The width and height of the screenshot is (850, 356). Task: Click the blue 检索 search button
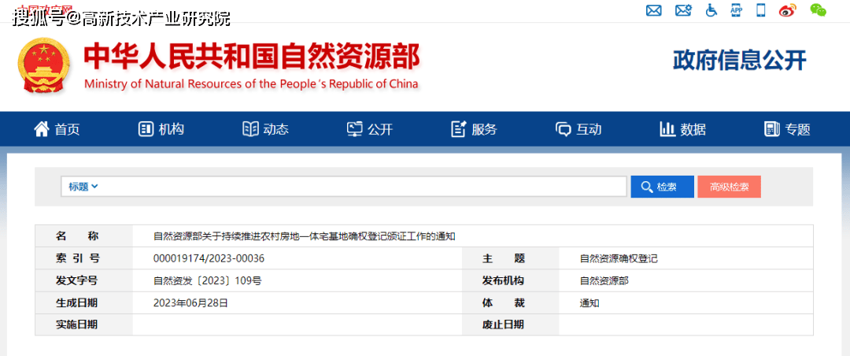click(x=663, y=187)
